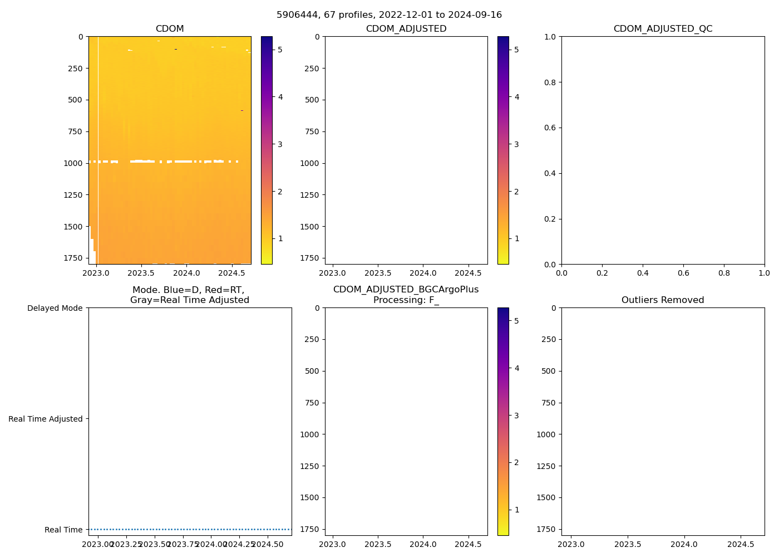779x557 pixels.
Task: Click the 'Real Time' y-axis label
Action: [63, 530]
